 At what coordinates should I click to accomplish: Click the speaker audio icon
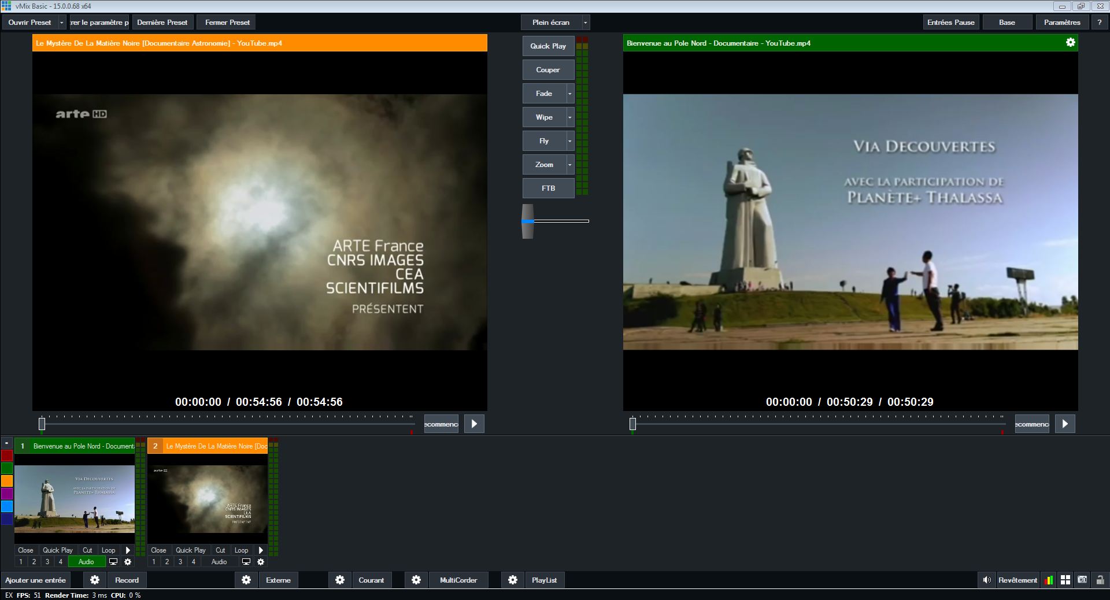[987, 580]
